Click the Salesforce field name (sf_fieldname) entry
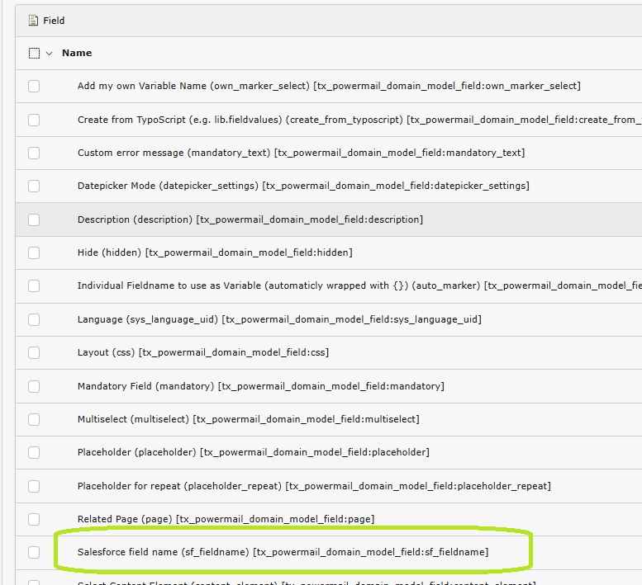The width and height of the screenshot is (642, 585). pyautogui.click(x=283, y=552)
